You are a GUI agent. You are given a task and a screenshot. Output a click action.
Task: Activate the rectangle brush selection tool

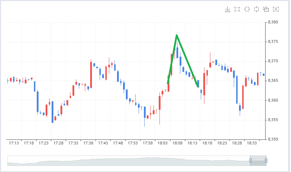click(x=237, y=9)
